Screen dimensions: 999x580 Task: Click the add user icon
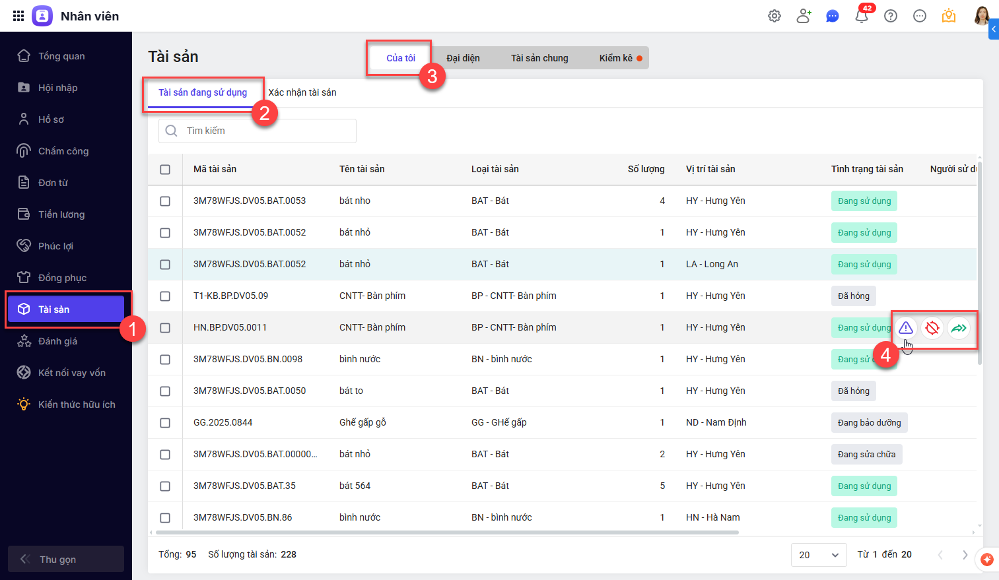[804, 16]
